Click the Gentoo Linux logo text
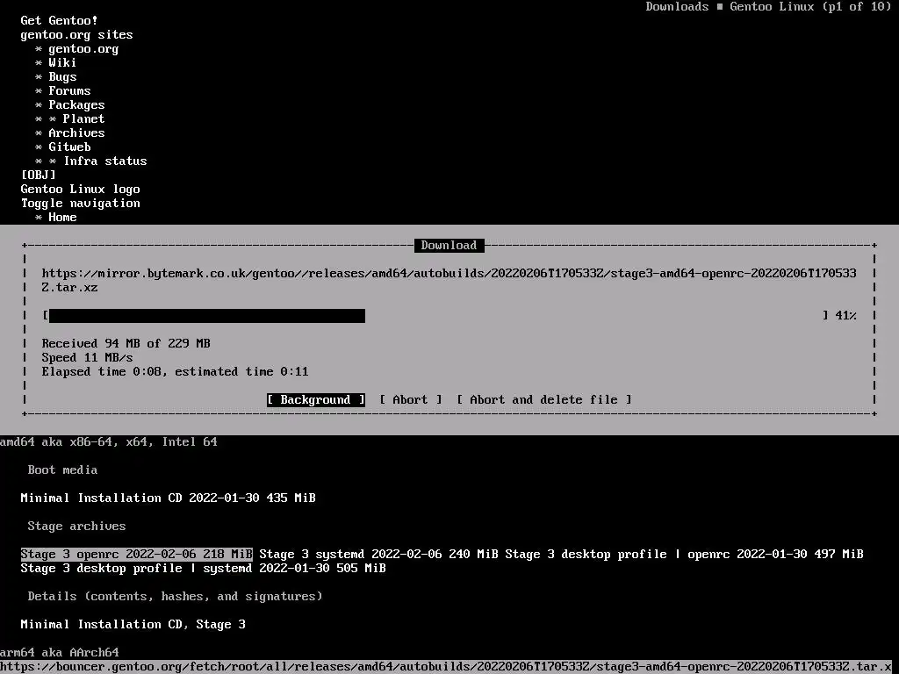Screen dimensions: 899x674 point(80,190)
